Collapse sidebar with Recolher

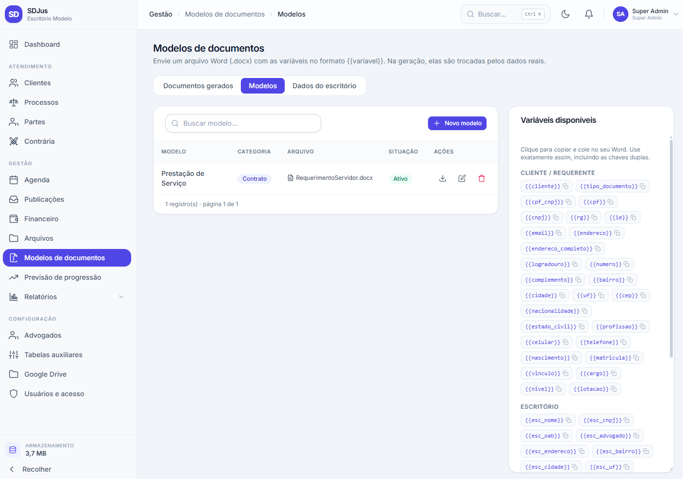coord(30,469)
